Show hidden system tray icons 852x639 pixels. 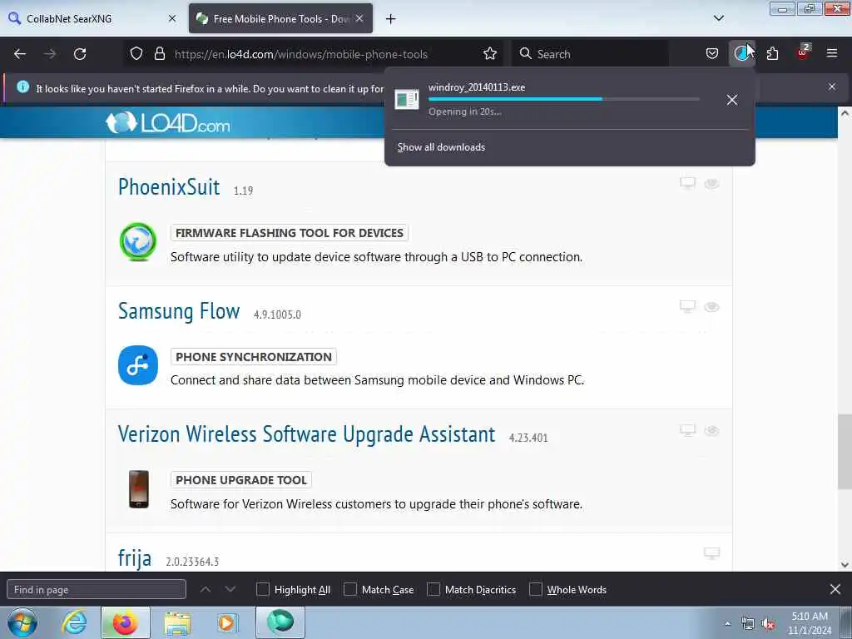click(x=727, y=624)
